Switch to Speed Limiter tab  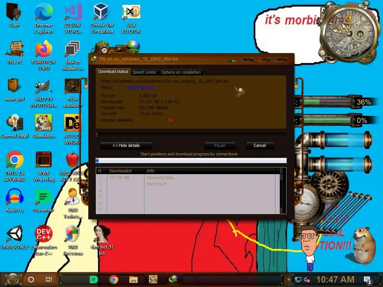pyautogui.click(x=144, y=72)
